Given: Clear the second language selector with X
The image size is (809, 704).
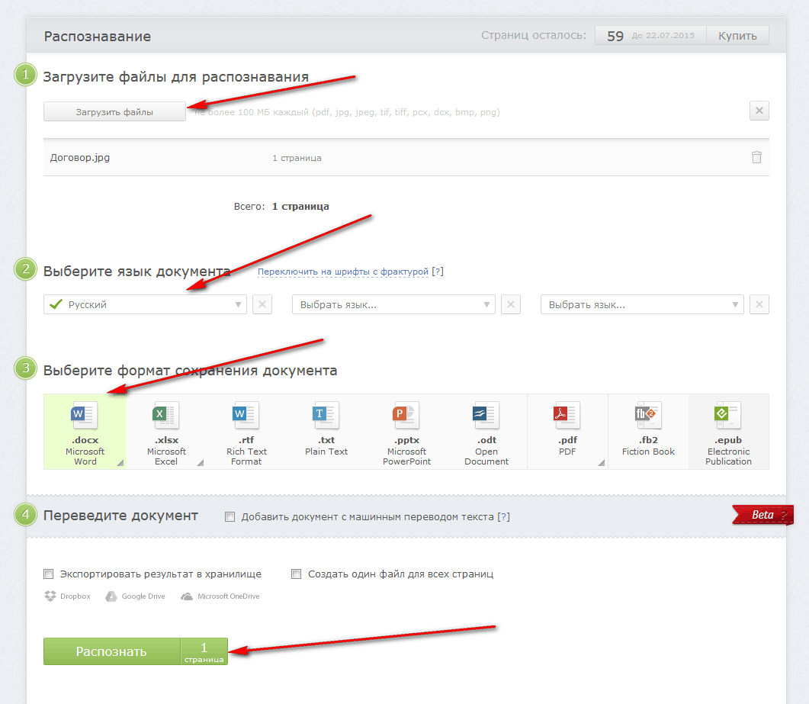Looking at the screenshot, I should (x=511, y=304).
